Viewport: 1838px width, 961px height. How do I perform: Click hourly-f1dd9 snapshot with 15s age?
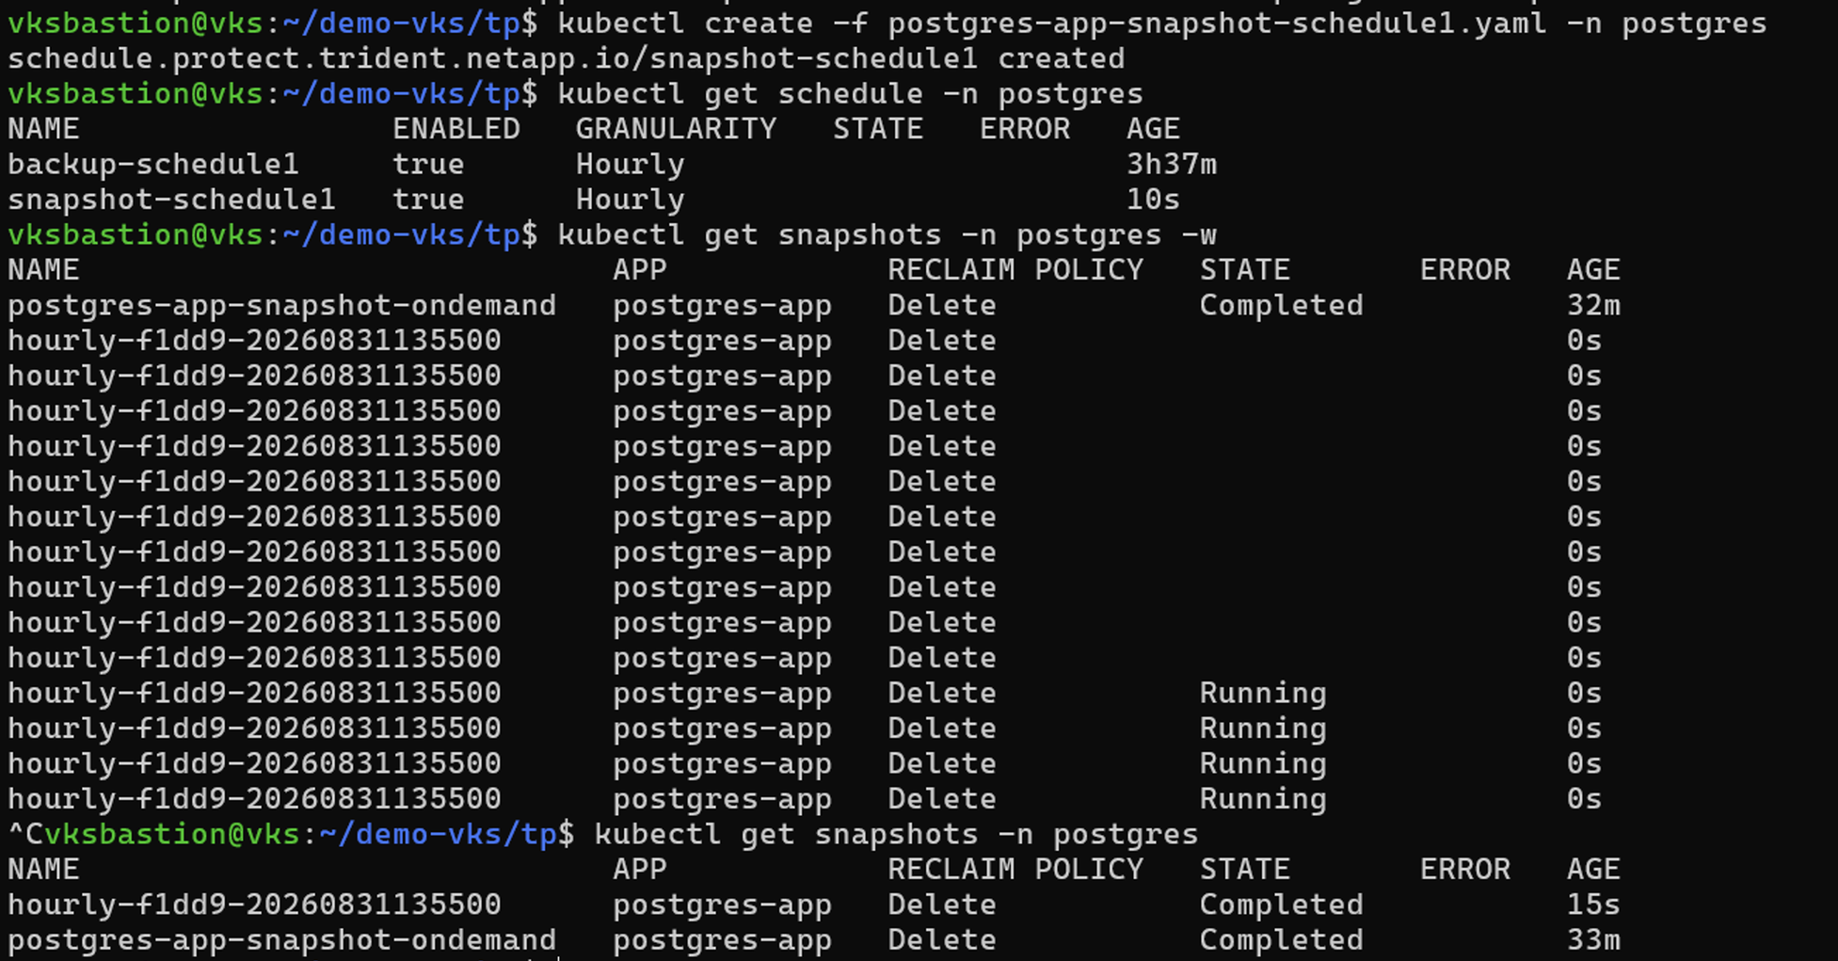click(254, 905)
